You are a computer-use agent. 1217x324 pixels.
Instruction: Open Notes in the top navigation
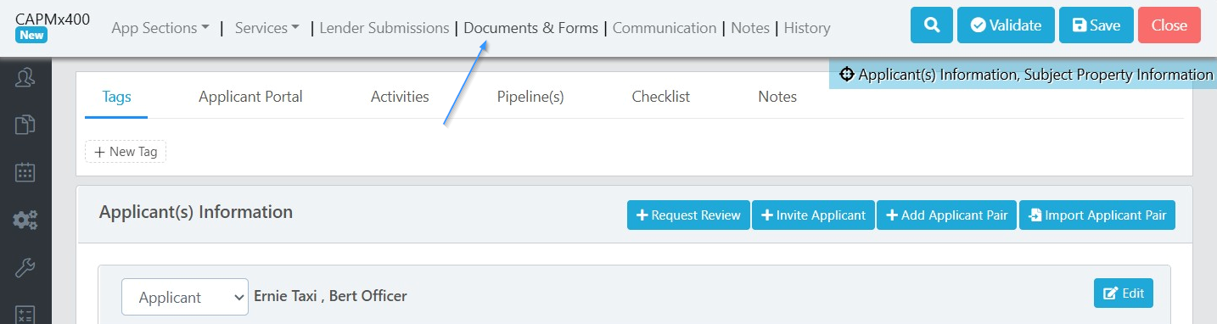pos(750,28)
